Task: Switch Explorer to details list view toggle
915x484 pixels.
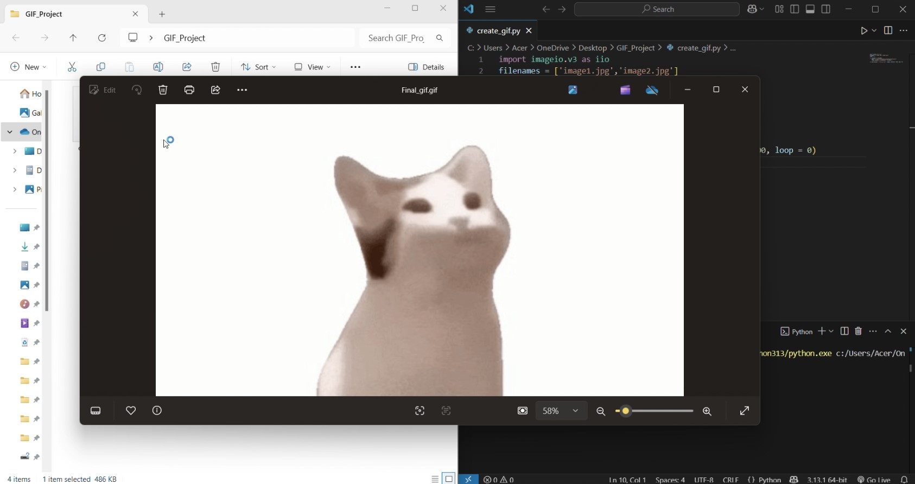Action: 435,479
